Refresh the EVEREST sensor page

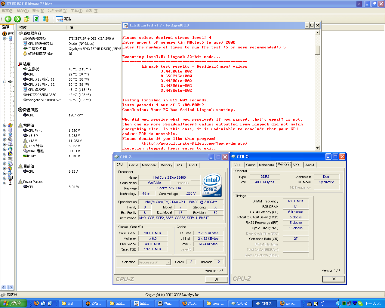36,19
